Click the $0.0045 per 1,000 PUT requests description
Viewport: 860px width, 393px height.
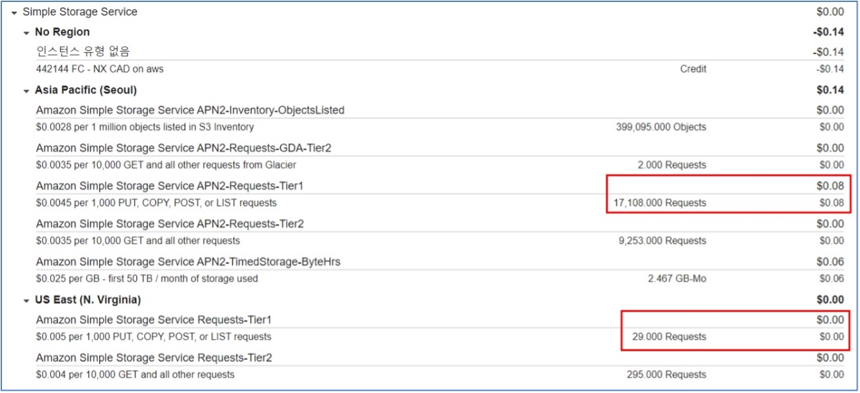point(156,203)
